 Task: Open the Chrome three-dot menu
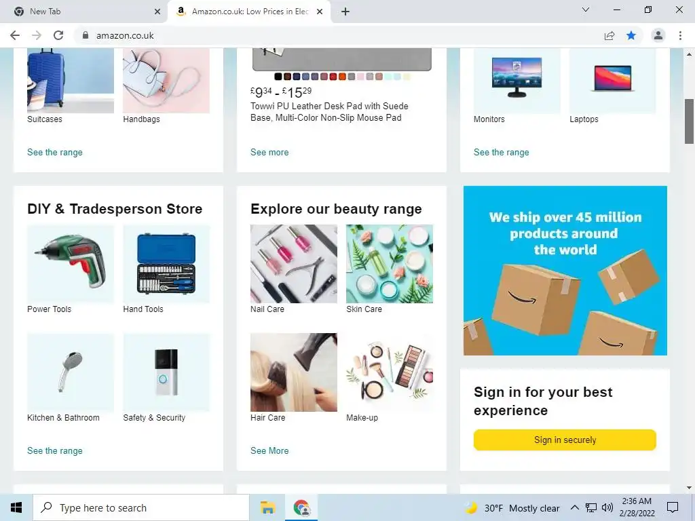tap(680, 35)
